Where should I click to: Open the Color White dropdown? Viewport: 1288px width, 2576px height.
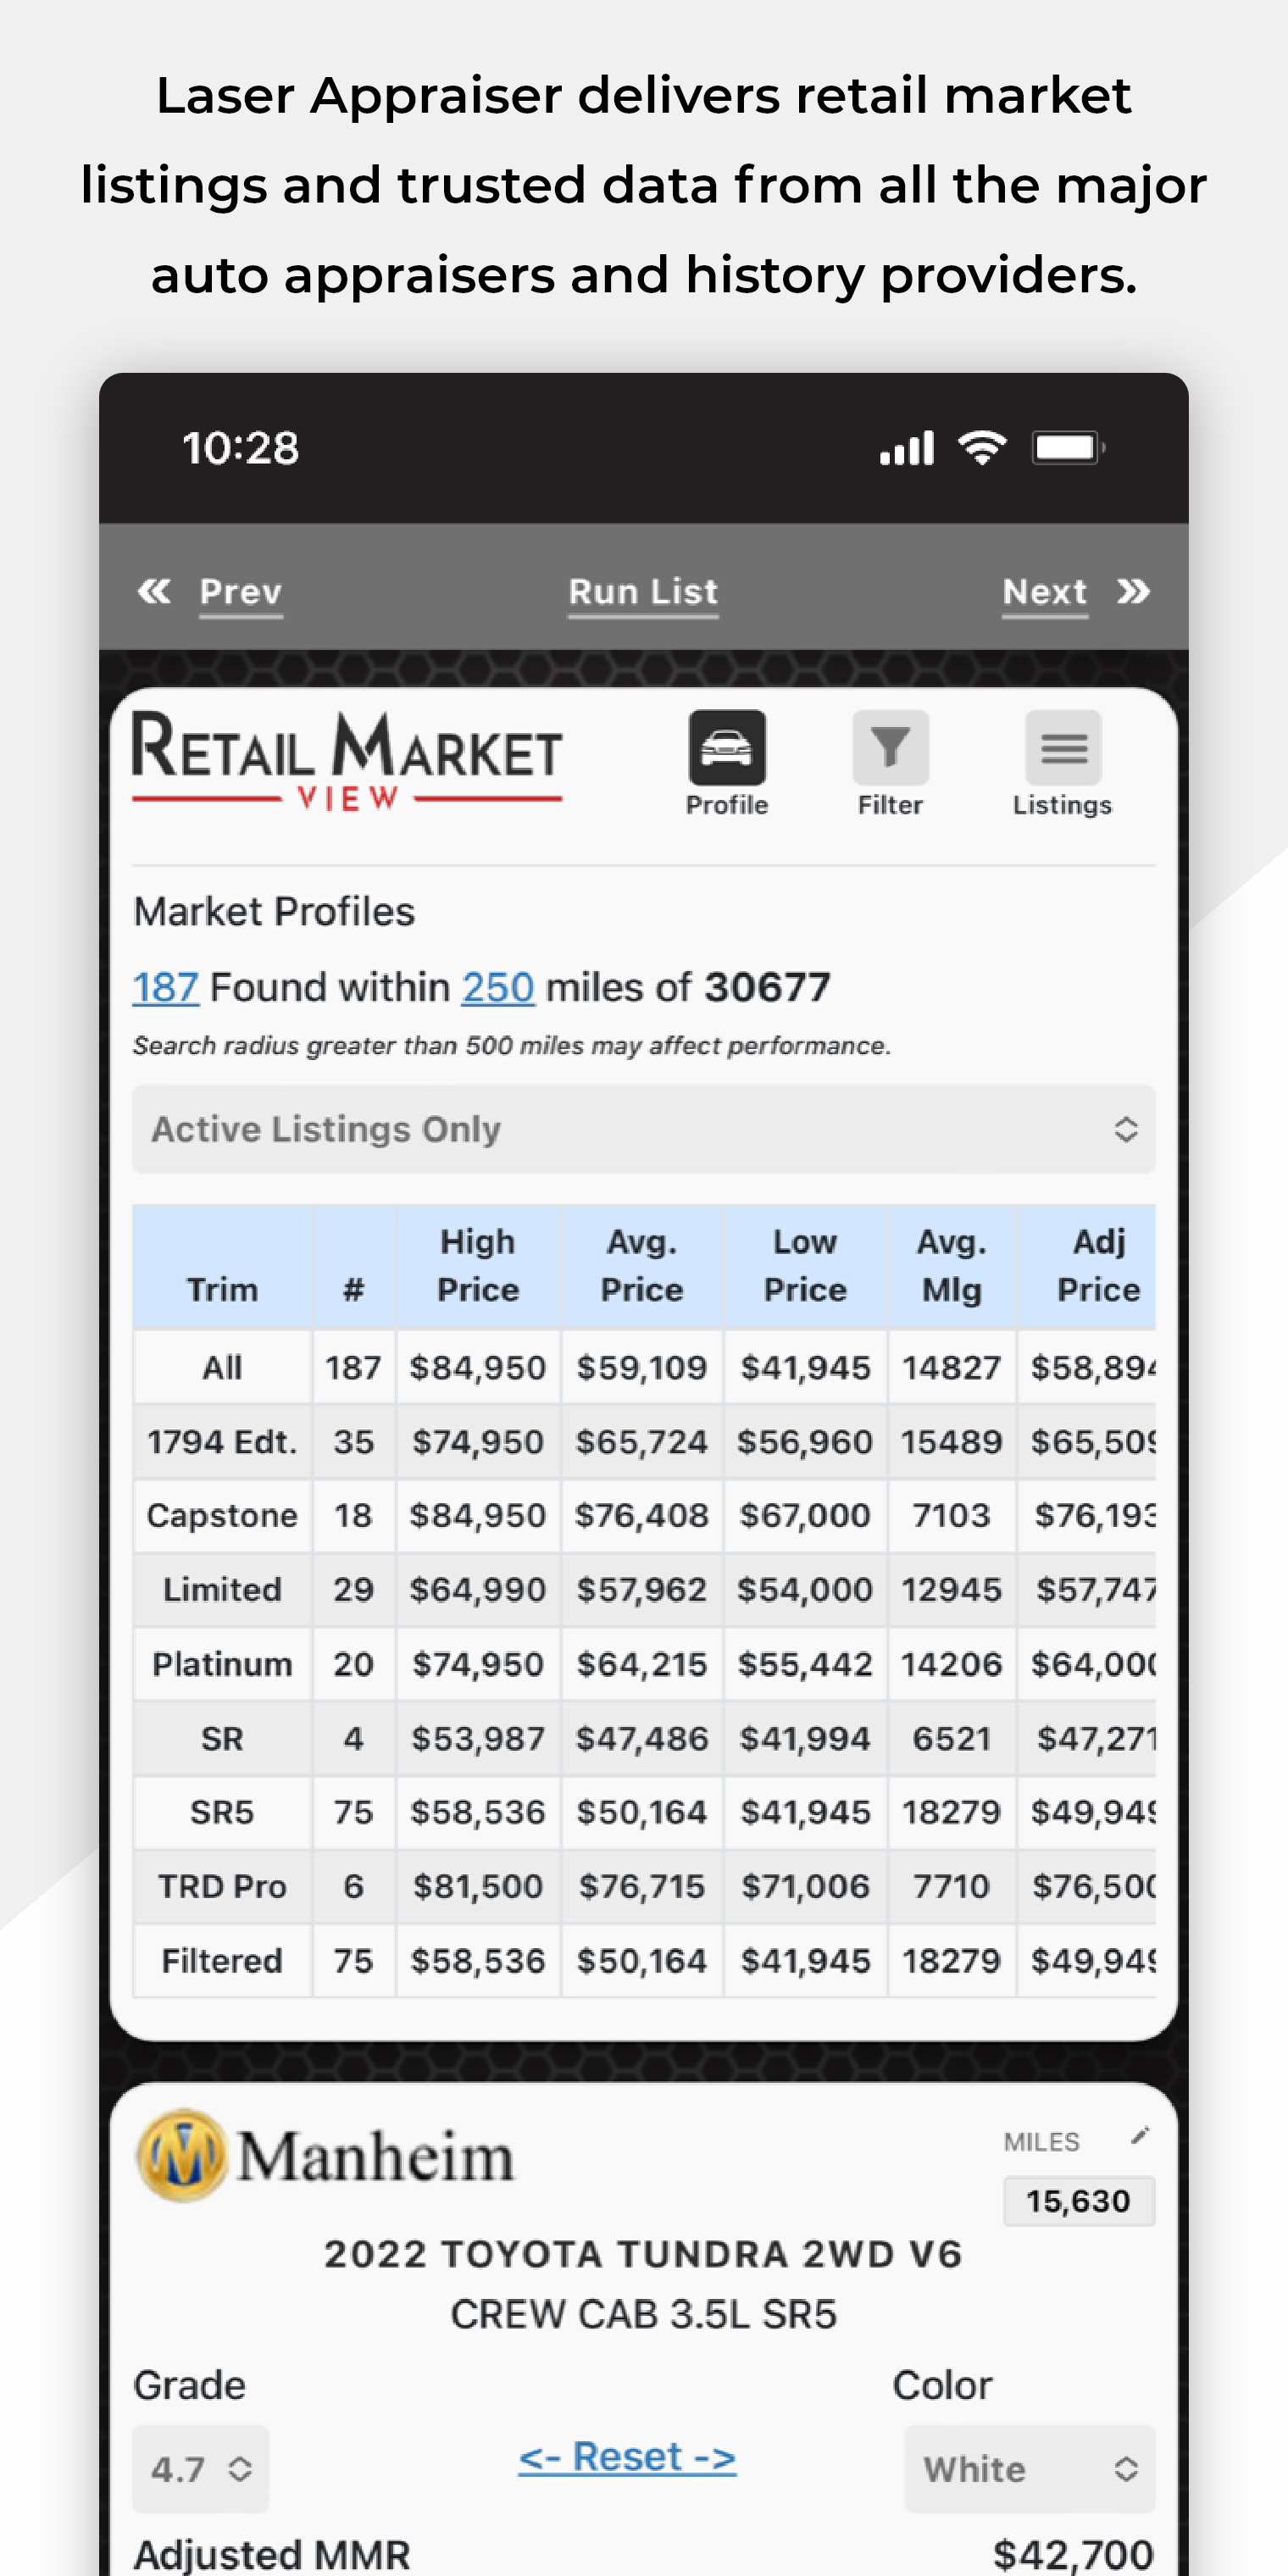1030,2469
